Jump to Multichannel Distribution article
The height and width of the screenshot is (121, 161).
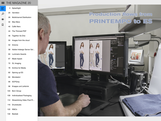[x=22, y=17]
